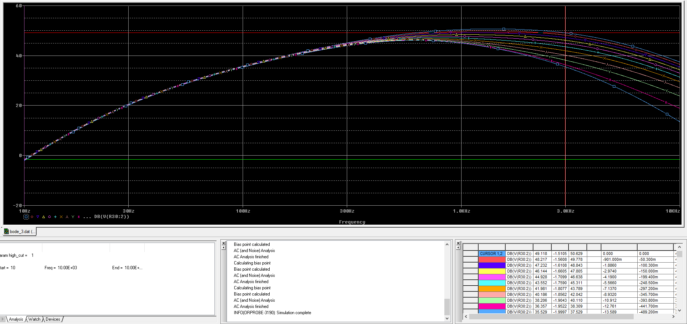Image resolution: width=687 pixels, height=324 pixels.
Task: Click the yellow color swatch in cursor table
Action: (x=491, y=271)
